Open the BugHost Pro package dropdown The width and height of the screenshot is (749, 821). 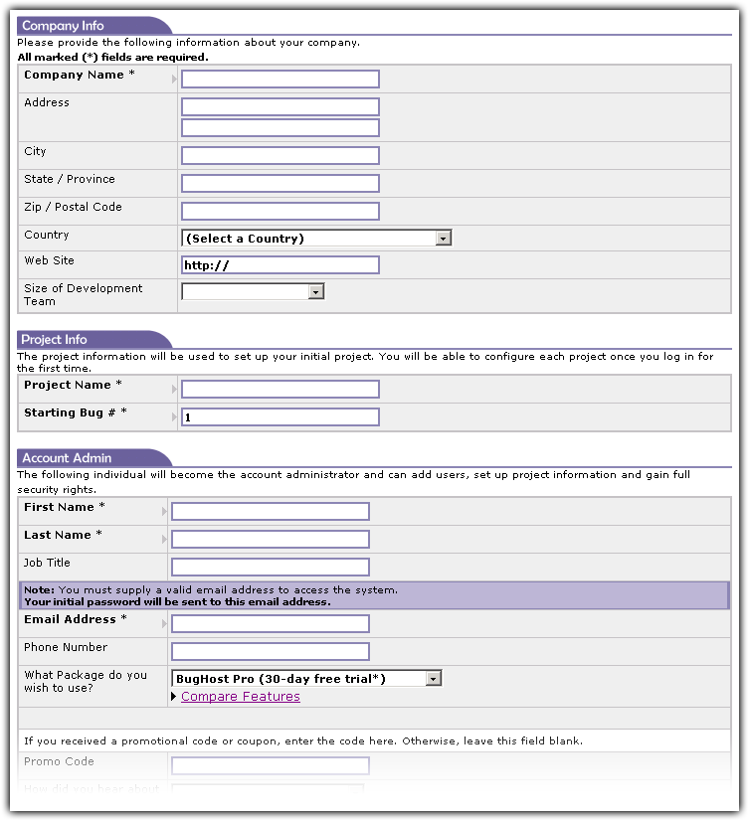(306, 679)
